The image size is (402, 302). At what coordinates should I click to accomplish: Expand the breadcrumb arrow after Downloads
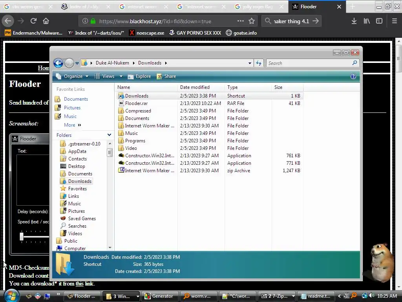coord(166,63)
